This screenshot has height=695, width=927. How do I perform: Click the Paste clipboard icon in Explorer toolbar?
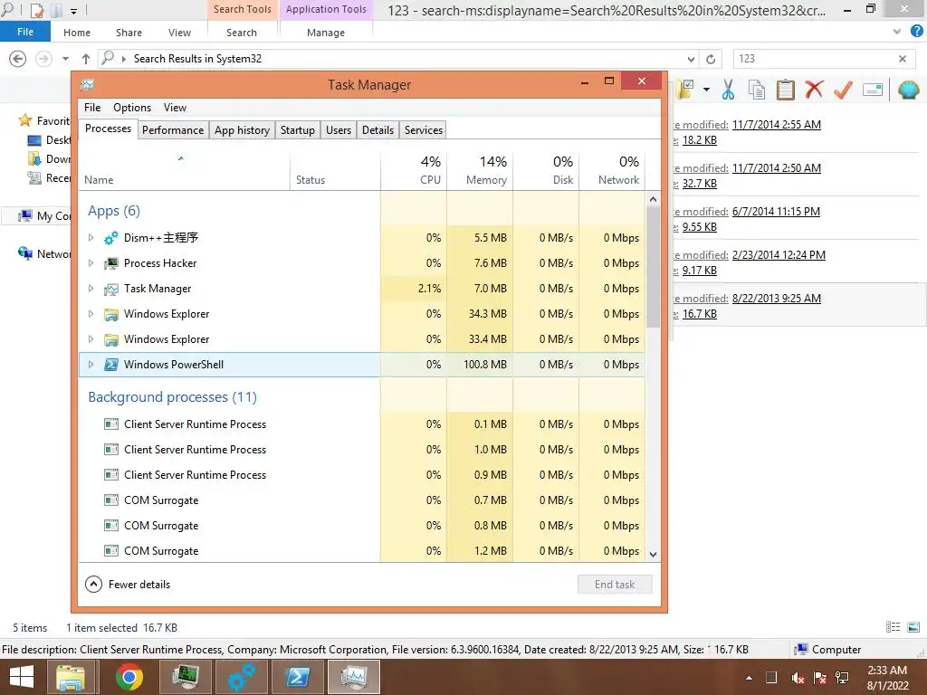pos(785,90)
